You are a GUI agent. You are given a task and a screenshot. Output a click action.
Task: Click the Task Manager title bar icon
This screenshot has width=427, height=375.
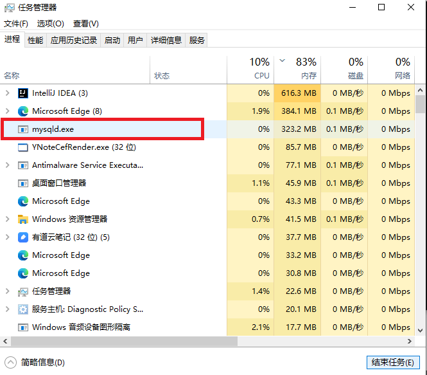click(9, 8)
